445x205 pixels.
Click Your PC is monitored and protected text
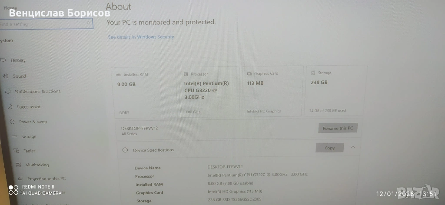[x=161, y=22]
